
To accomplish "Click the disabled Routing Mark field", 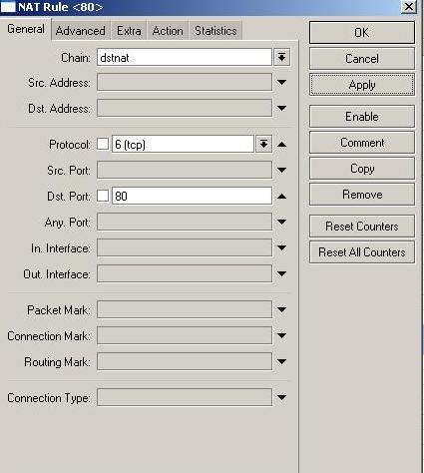I will pos(185,361).
